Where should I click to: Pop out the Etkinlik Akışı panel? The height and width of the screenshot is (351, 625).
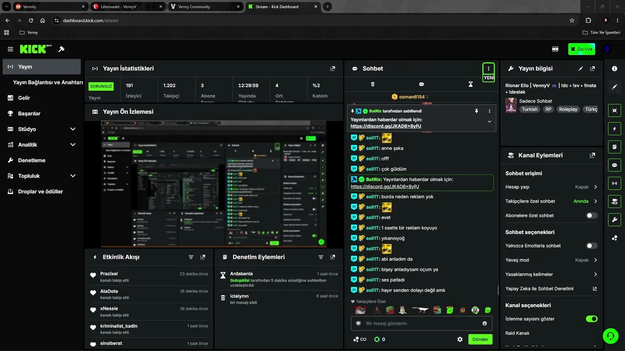point(203,257)
